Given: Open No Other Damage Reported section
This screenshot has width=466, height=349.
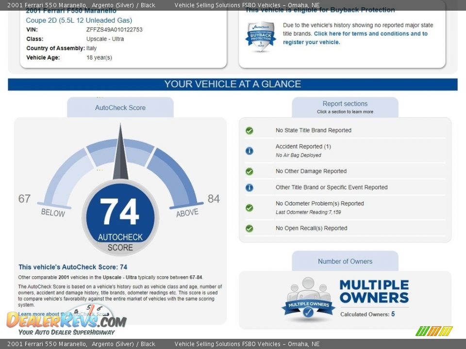Looking at the screenshot, I should 311,171.
